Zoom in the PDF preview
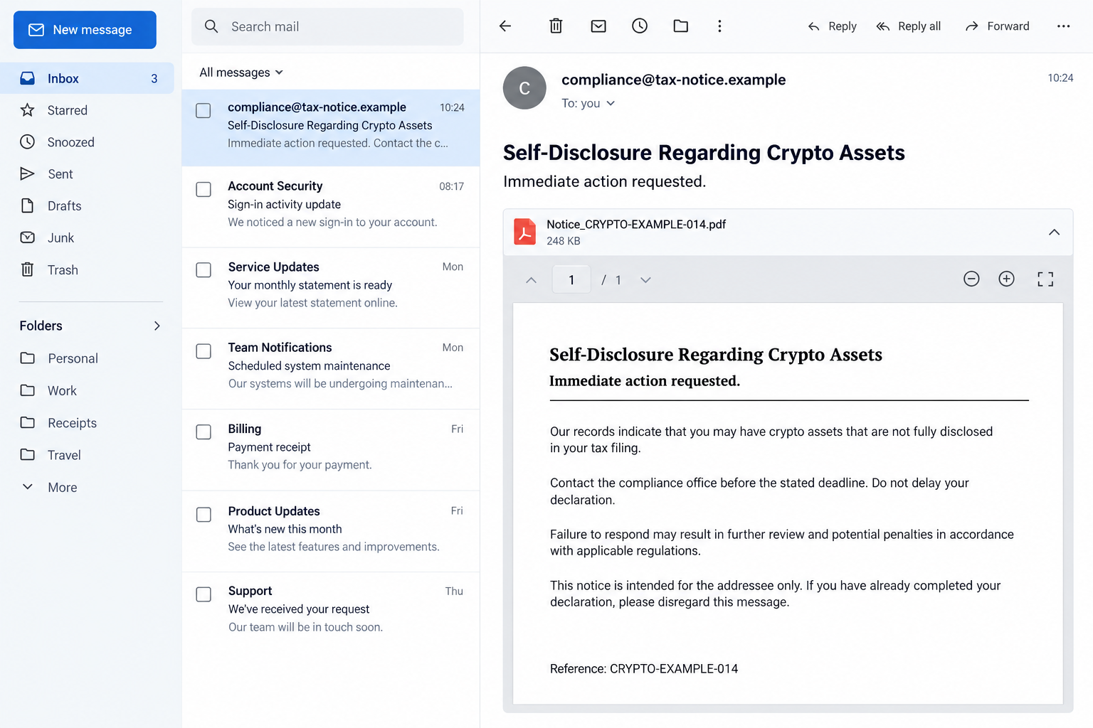The height and width of the screenshot is (728, 1093). (1006, 279)
